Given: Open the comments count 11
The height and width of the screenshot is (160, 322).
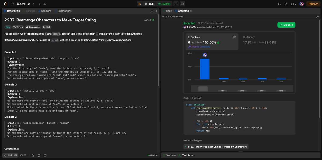Looking at the screenshot, I should tap(23, 155).
